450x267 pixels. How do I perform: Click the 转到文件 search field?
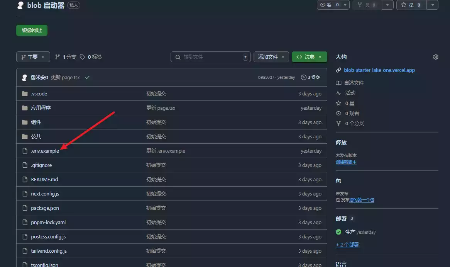[x=210, y=56]
